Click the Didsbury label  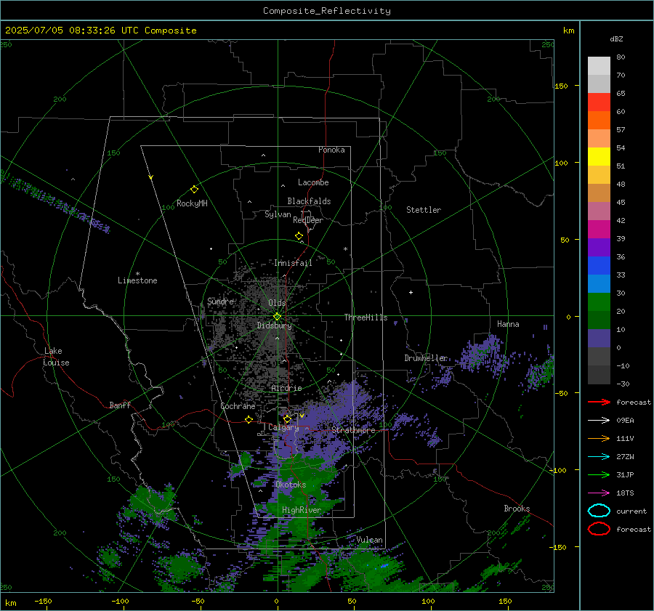tap(274, 325)
